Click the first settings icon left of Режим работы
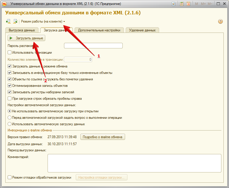 coord(8,21)
